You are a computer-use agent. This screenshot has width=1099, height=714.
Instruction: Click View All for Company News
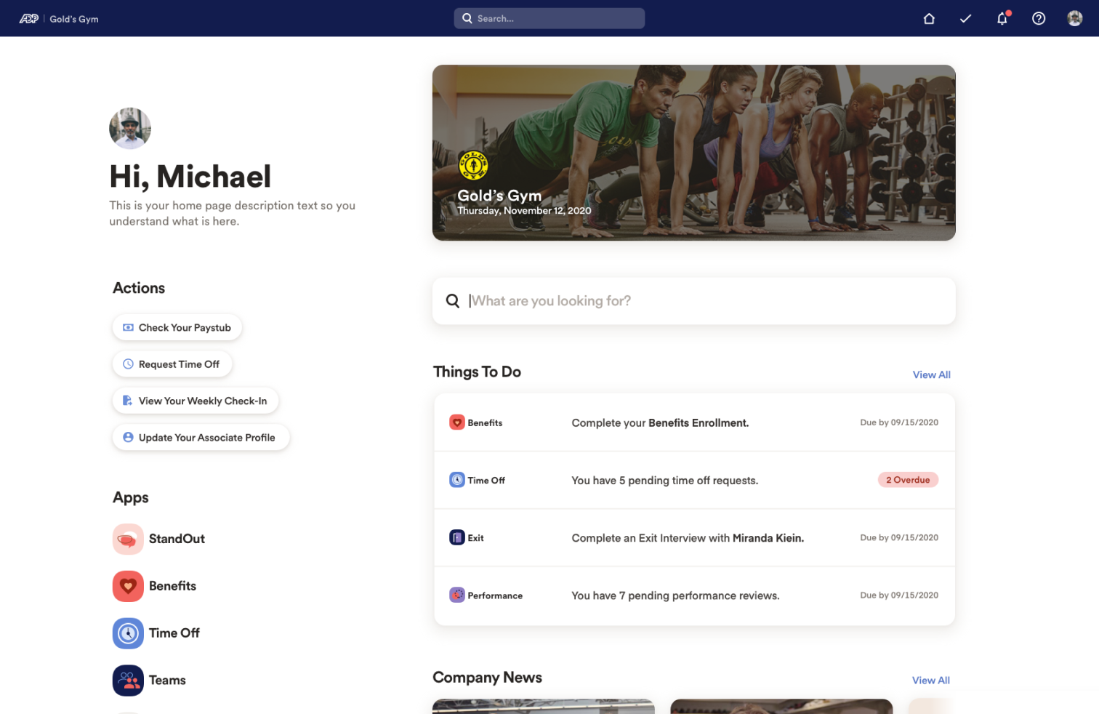931,681
